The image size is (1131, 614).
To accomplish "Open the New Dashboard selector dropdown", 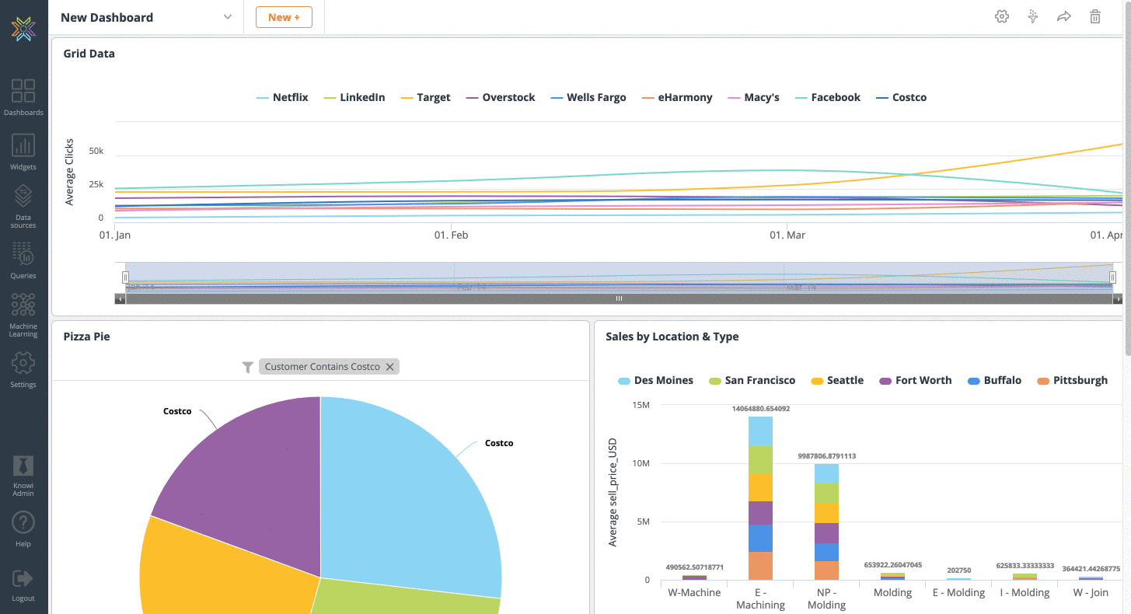I will [x=226, y=16].
